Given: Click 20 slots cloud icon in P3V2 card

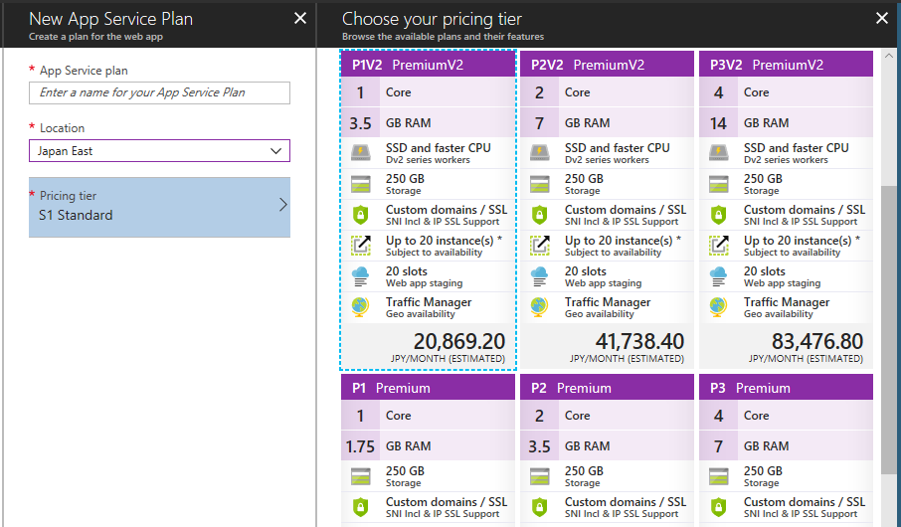Looking at the screenshot, I should 719,276.
